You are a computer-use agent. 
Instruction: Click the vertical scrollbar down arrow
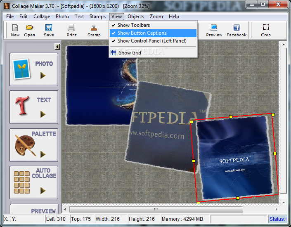(x=284, y=203)
